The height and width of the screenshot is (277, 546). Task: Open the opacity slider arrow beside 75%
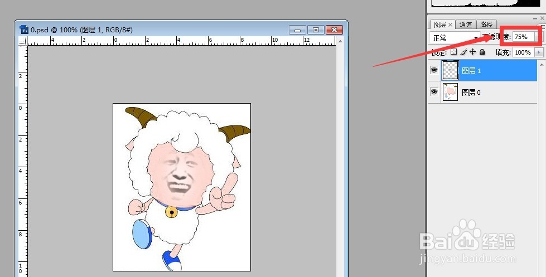tap(539, 37)
